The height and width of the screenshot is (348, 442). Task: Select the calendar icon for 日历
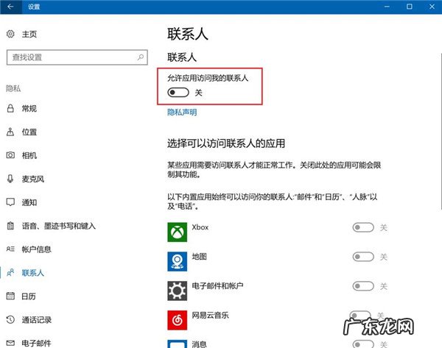[x=10, y=296]
